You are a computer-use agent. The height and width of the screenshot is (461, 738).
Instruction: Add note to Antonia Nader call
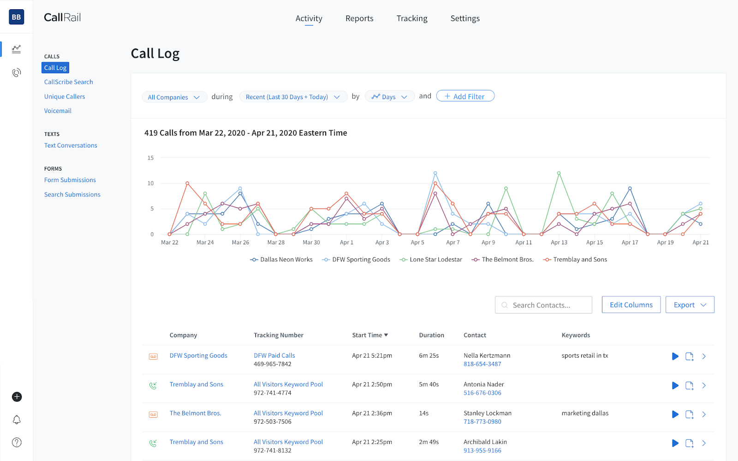pos(689,385)
